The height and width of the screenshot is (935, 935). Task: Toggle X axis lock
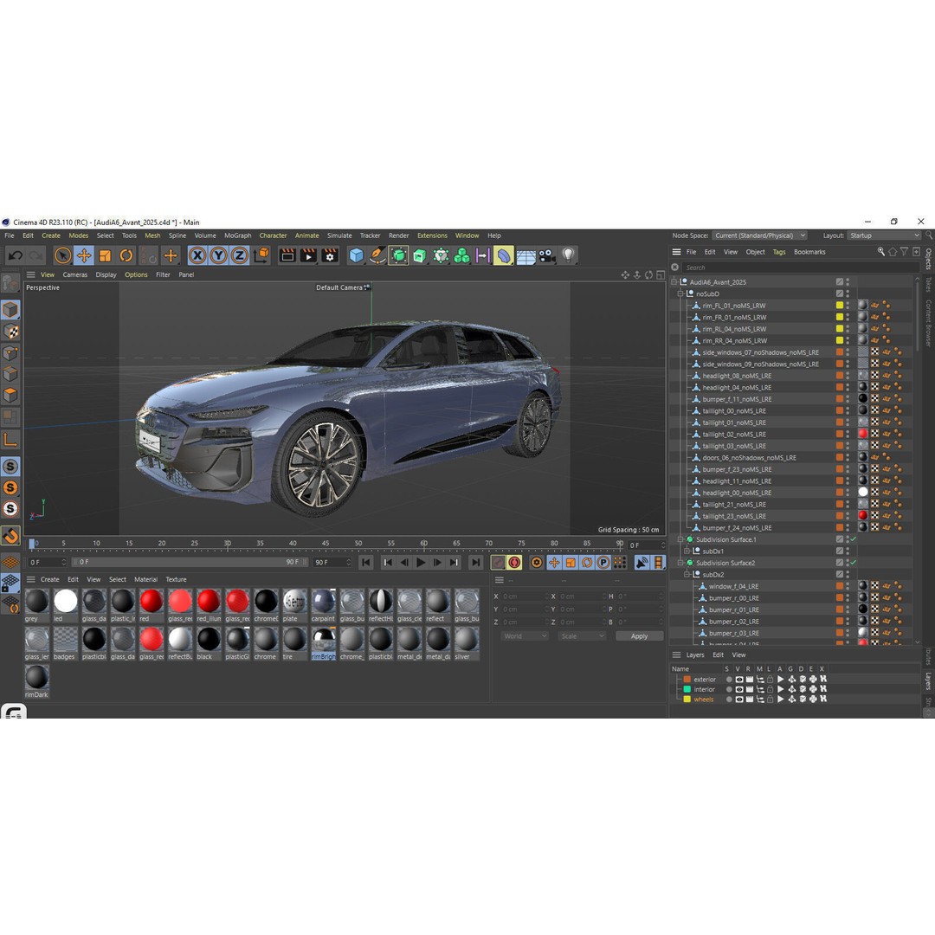tap(197, 255)
